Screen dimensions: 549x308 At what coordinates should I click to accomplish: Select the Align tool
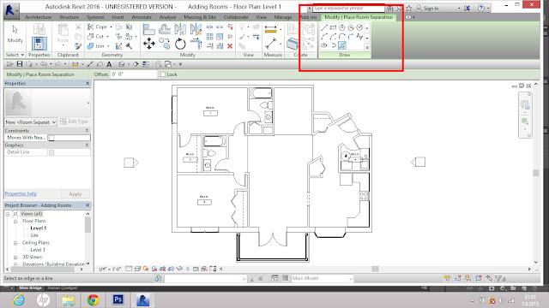click(148, 29)
